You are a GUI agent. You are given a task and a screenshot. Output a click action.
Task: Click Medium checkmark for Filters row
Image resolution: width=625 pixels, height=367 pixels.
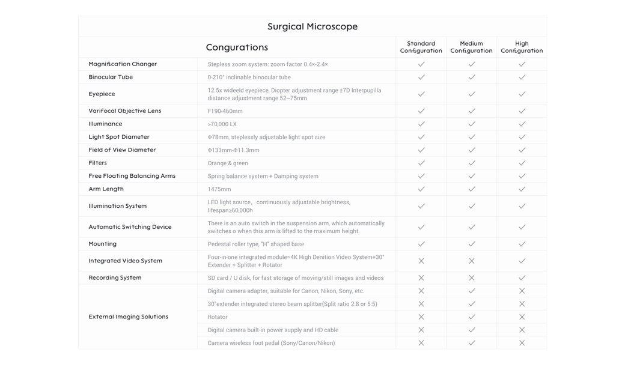coord(472,163)
